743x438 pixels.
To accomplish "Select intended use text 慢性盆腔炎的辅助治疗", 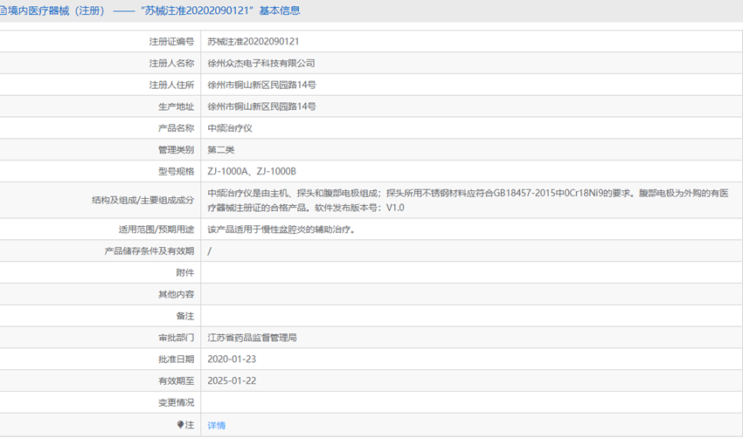I will coord(306,229).
